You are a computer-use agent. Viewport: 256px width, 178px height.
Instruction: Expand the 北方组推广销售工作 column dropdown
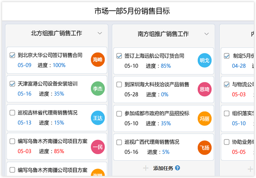point(100,33)
